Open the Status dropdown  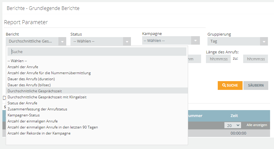pos(101,42)
